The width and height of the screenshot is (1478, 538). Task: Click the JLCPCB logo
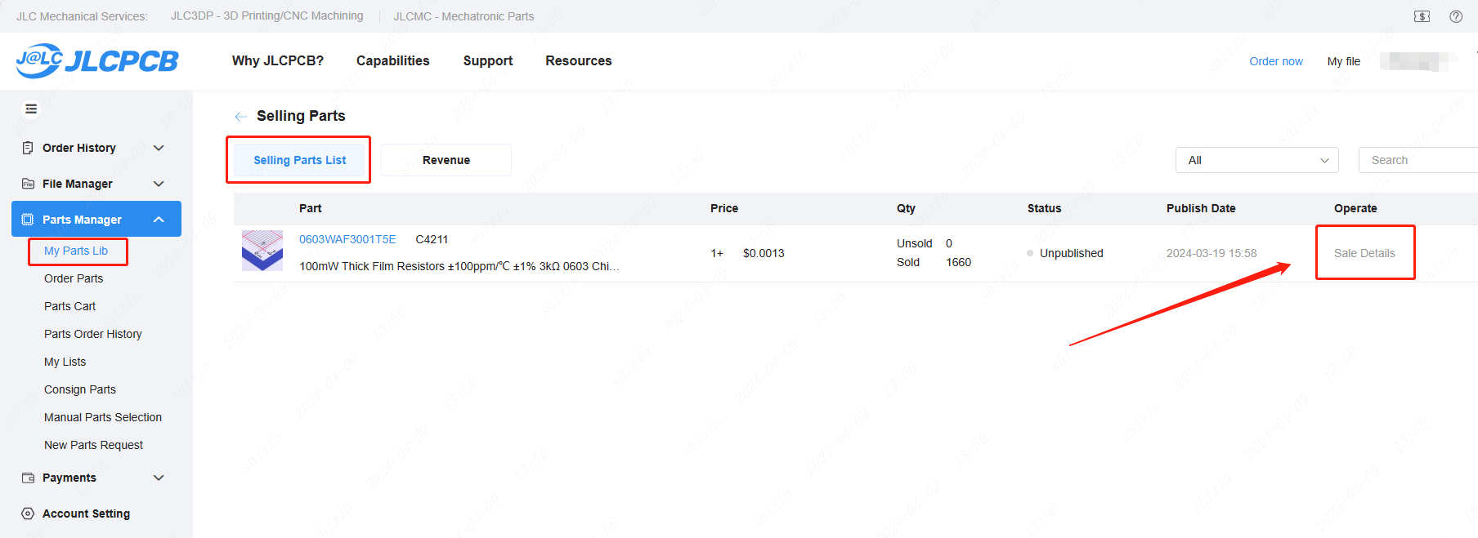[96, 61]
